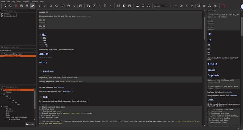Collapse the H1 navigation node
Screen dimensions: 243x130
[x=2, y=94]
